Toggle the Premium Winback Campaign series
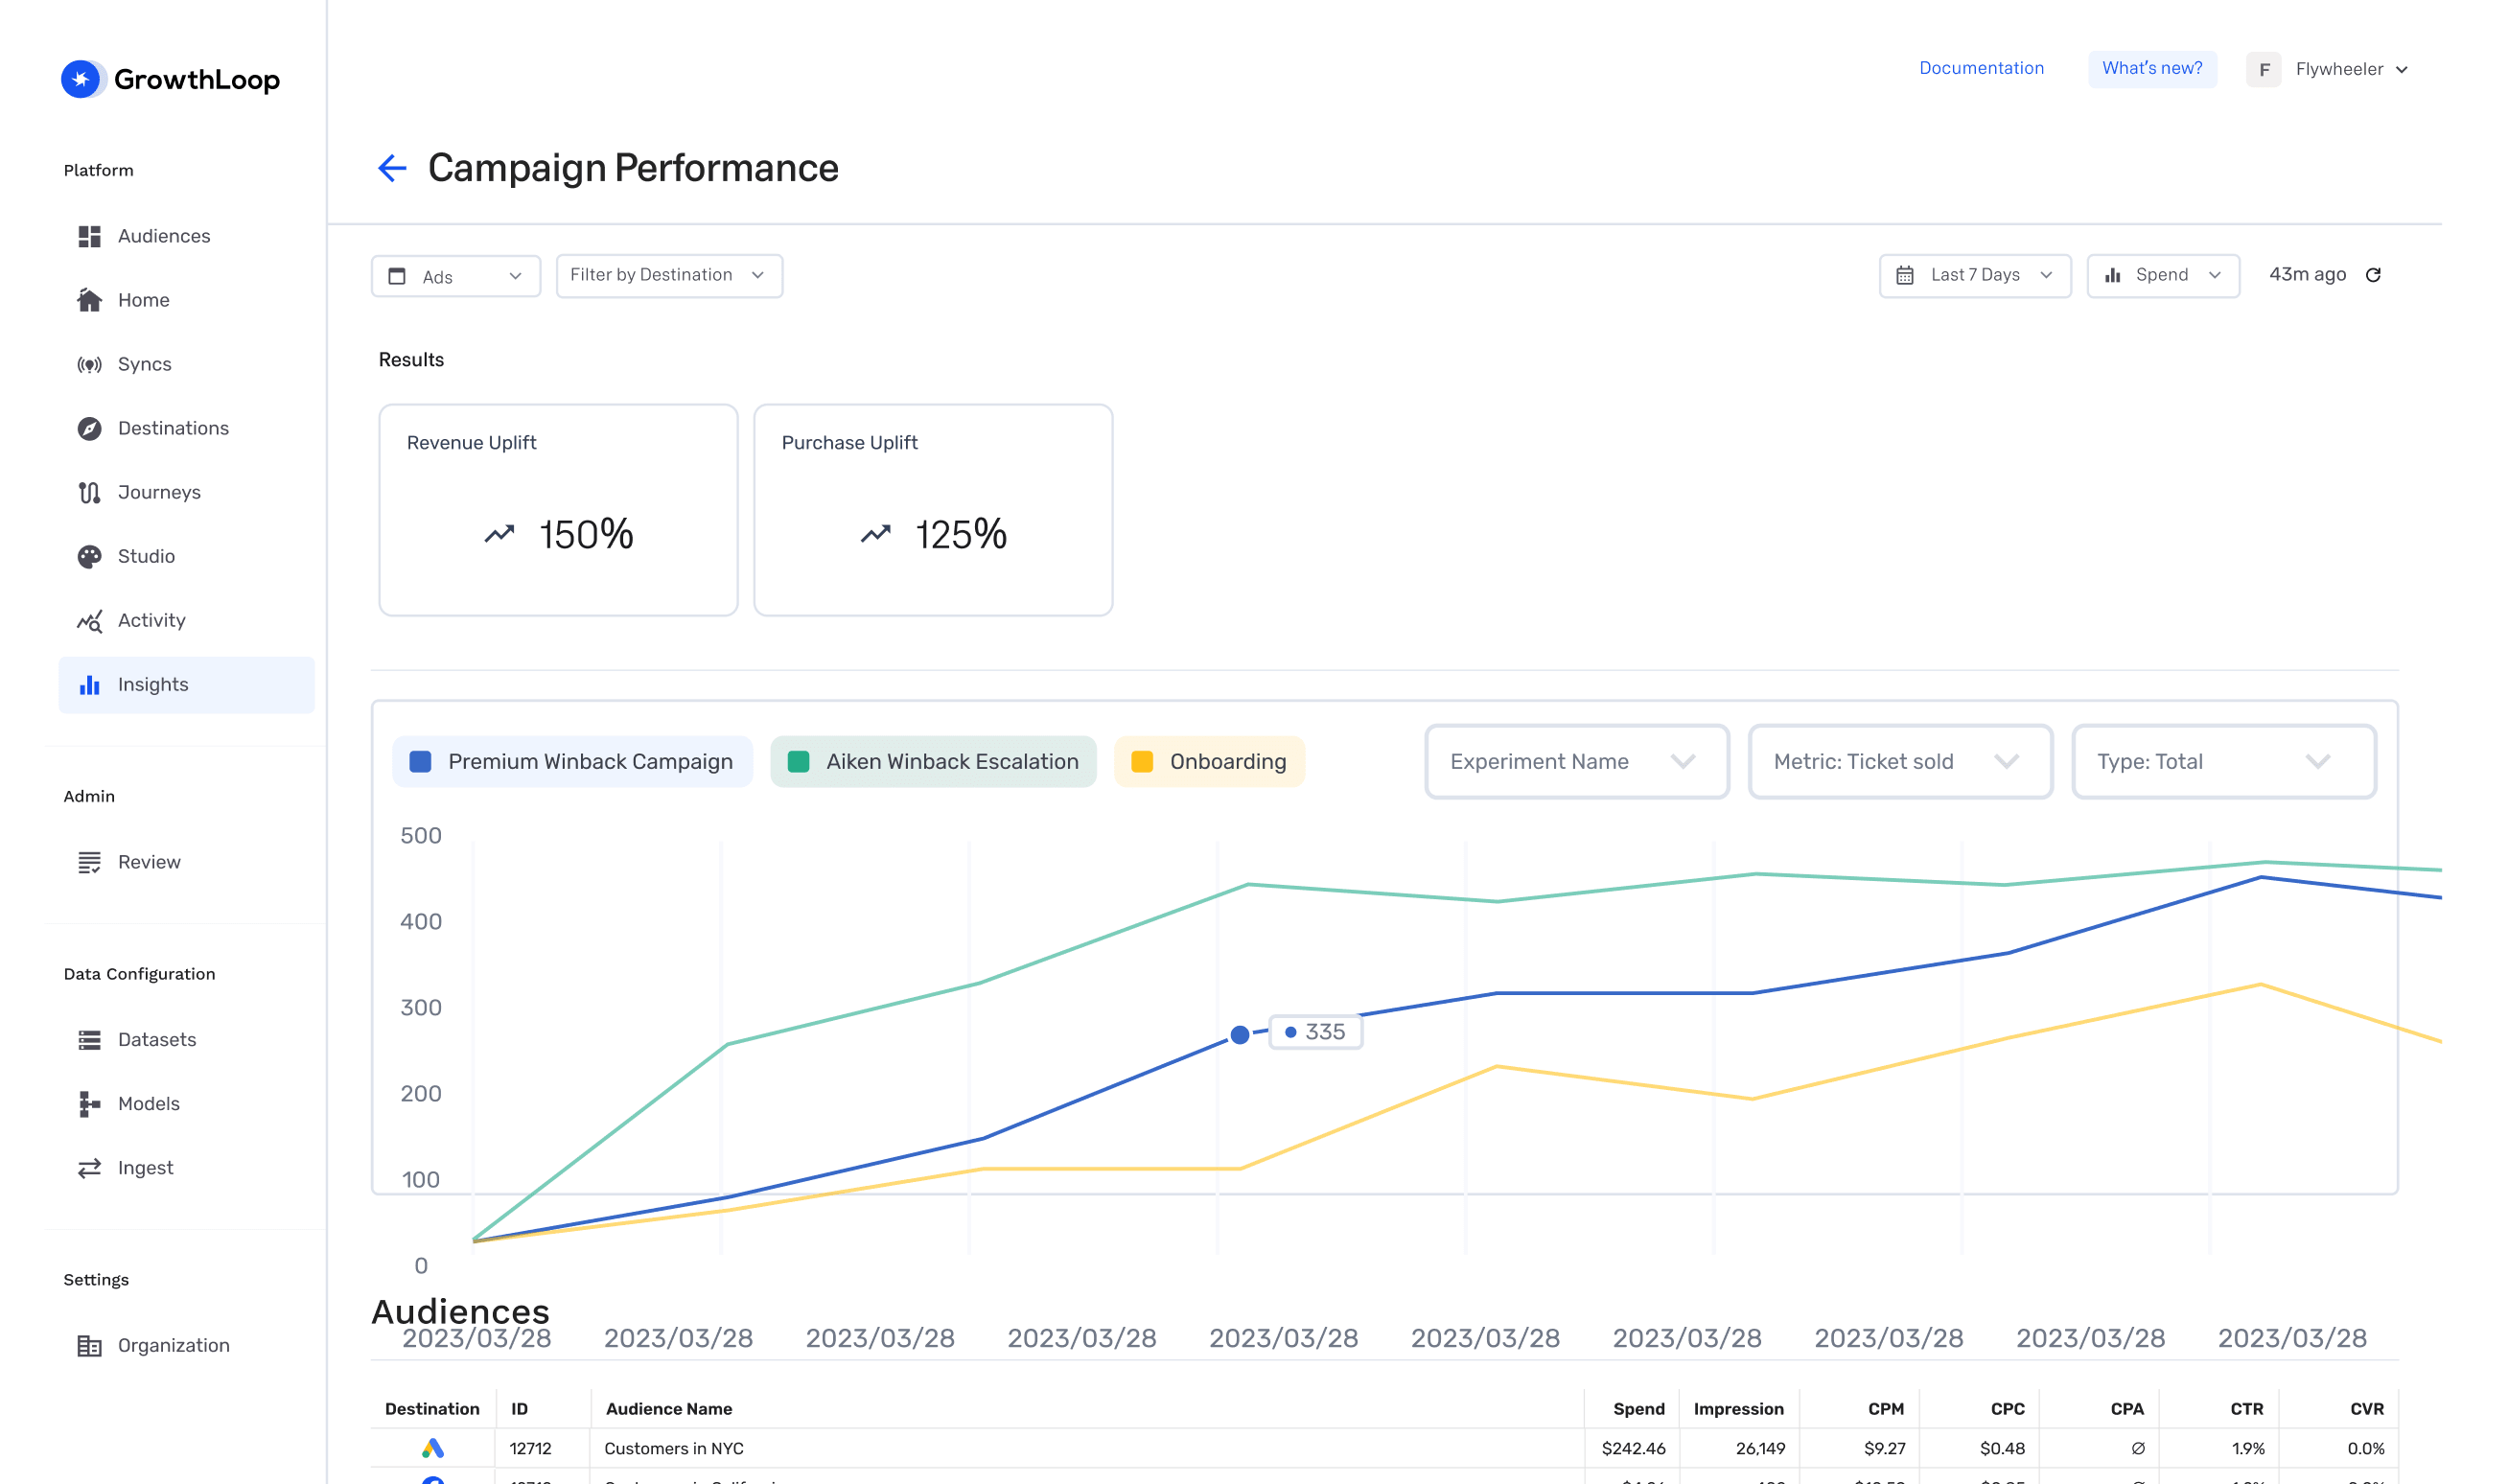Image resolution: width=2508 pixels, height=1484 pixels. point(572,762)
